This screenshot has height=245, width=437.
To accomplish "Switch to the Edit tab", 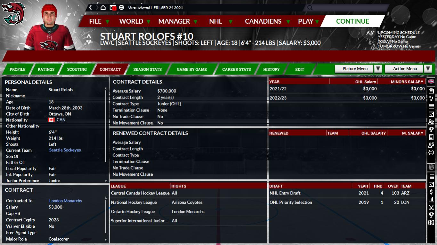I will click(x=300, y=69).
